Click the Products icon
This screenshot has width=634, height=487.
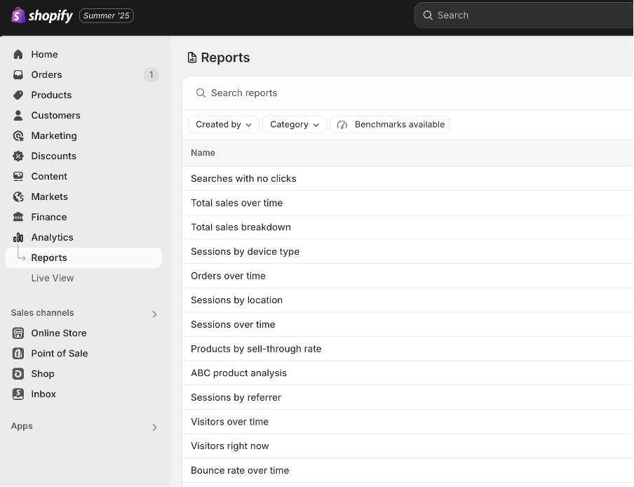[18, 95]
